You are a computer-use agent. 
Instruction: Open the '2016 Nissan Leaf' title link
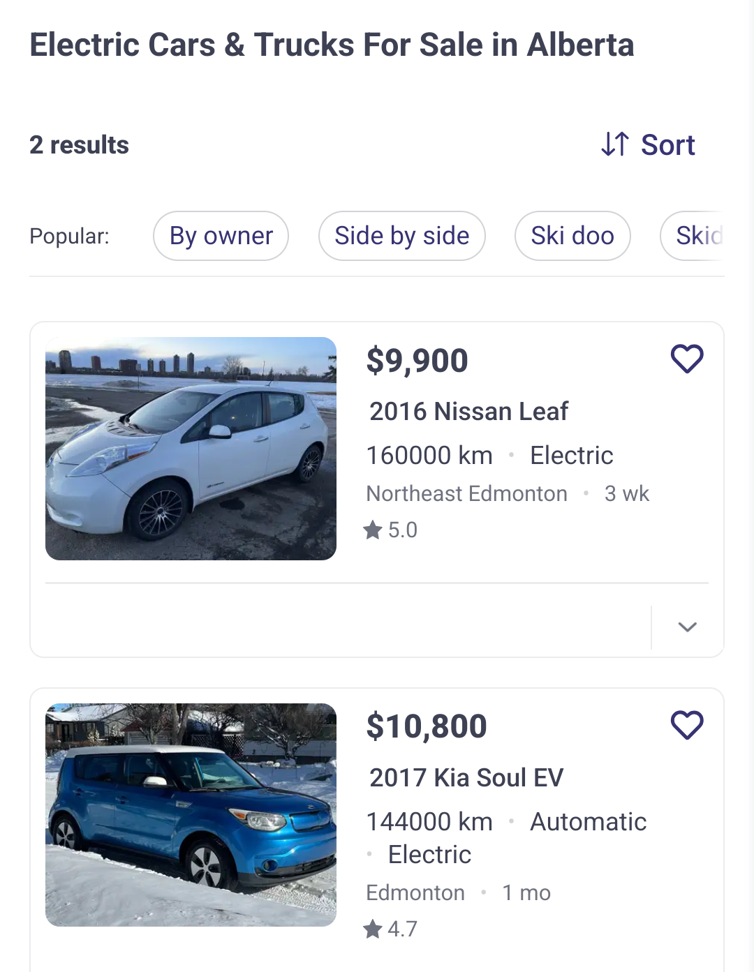pyautogui.click(x=468, y=412)
